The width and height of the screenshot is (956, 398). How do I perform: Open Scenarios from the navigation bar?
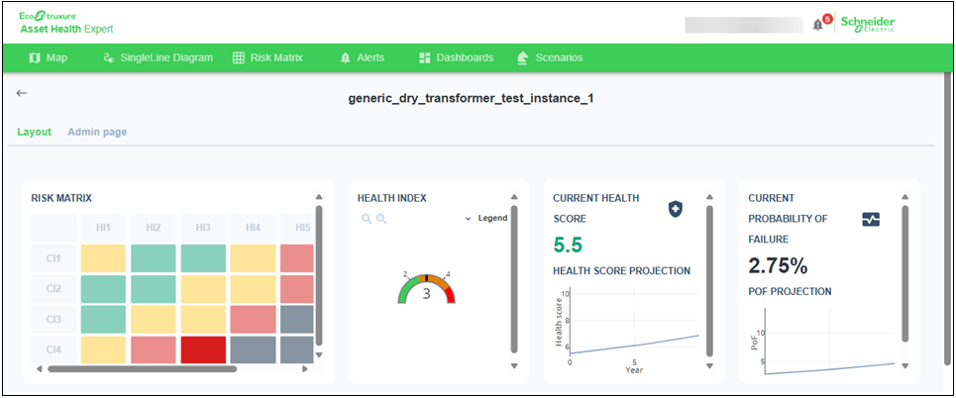[x=550, y=57]
